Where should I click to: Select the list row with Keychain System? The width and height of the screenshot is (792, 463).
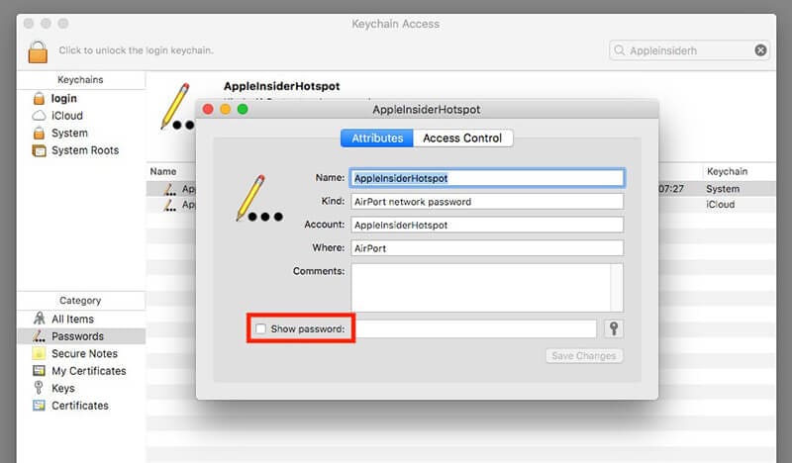(x=723, y=189)
